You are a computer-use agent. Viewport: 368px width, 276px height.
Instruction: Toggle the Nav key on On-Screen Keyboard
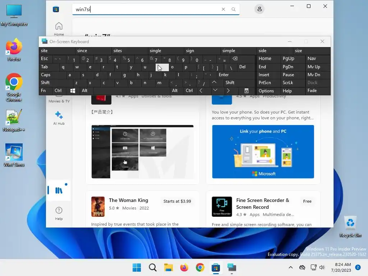318,59
